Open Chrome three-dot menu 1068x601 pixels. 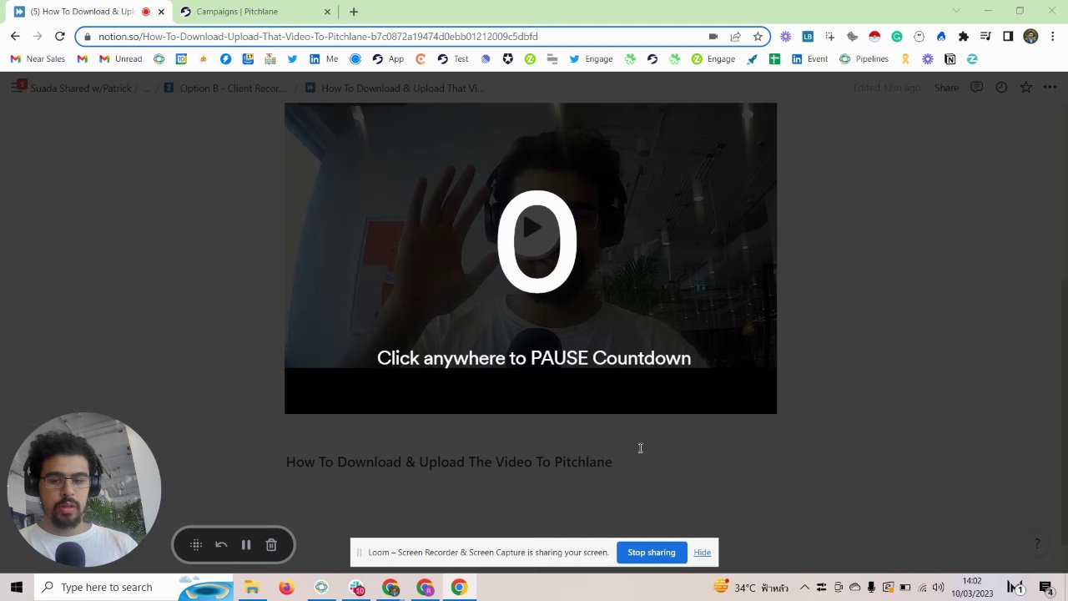[x=1053, y=37]
